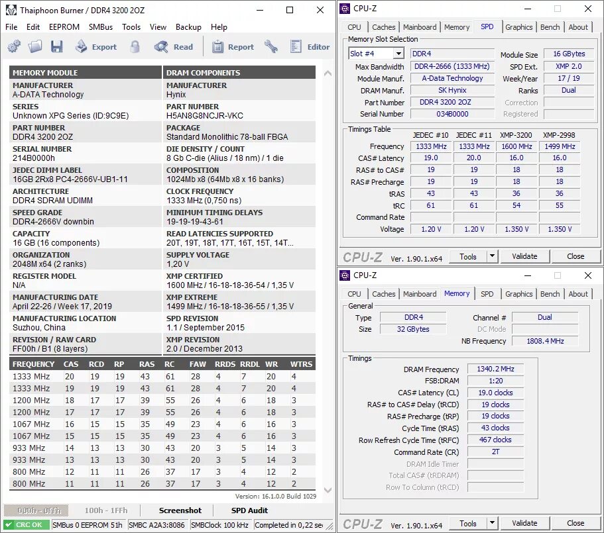The width and height of the screenshot is (604, 533).
Task: Open Graphics tab in upper CPU-Z
Action: (518, 27)
